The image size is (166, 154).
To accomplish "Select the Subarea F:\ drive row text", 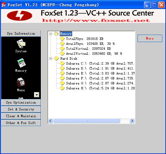I will point(100,78).
